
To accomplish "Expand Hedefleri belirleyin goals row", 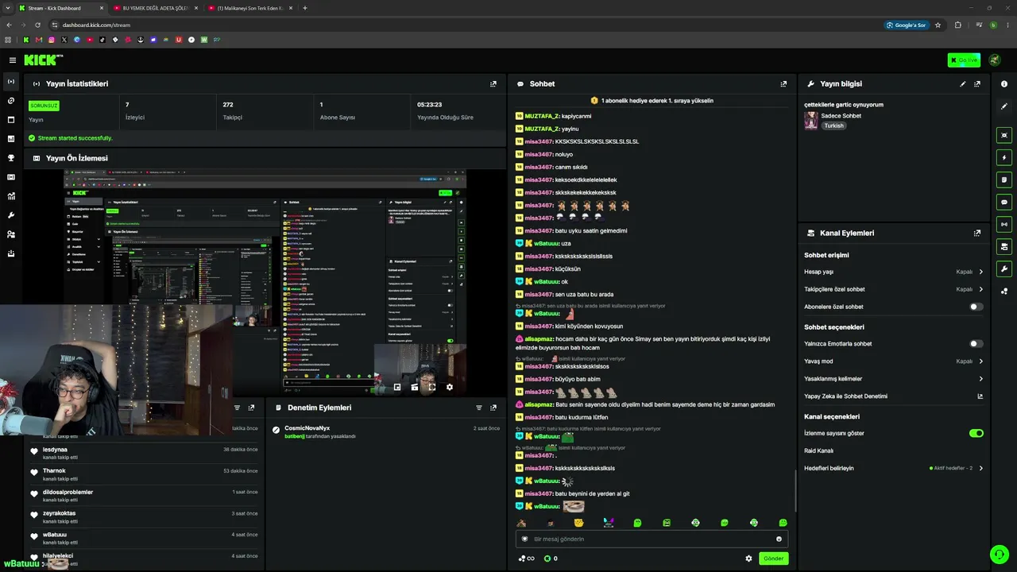I will point(894,468).
